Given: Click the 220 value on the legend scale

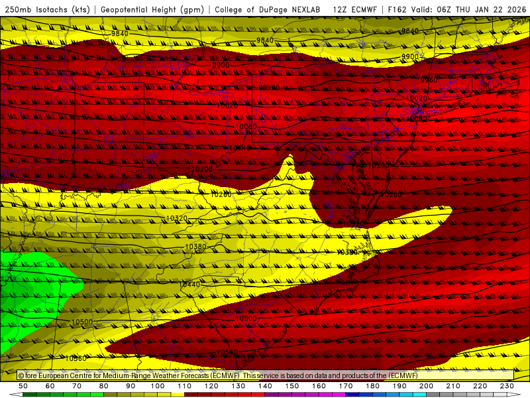Looking at the screenshot, I should 480,386.
